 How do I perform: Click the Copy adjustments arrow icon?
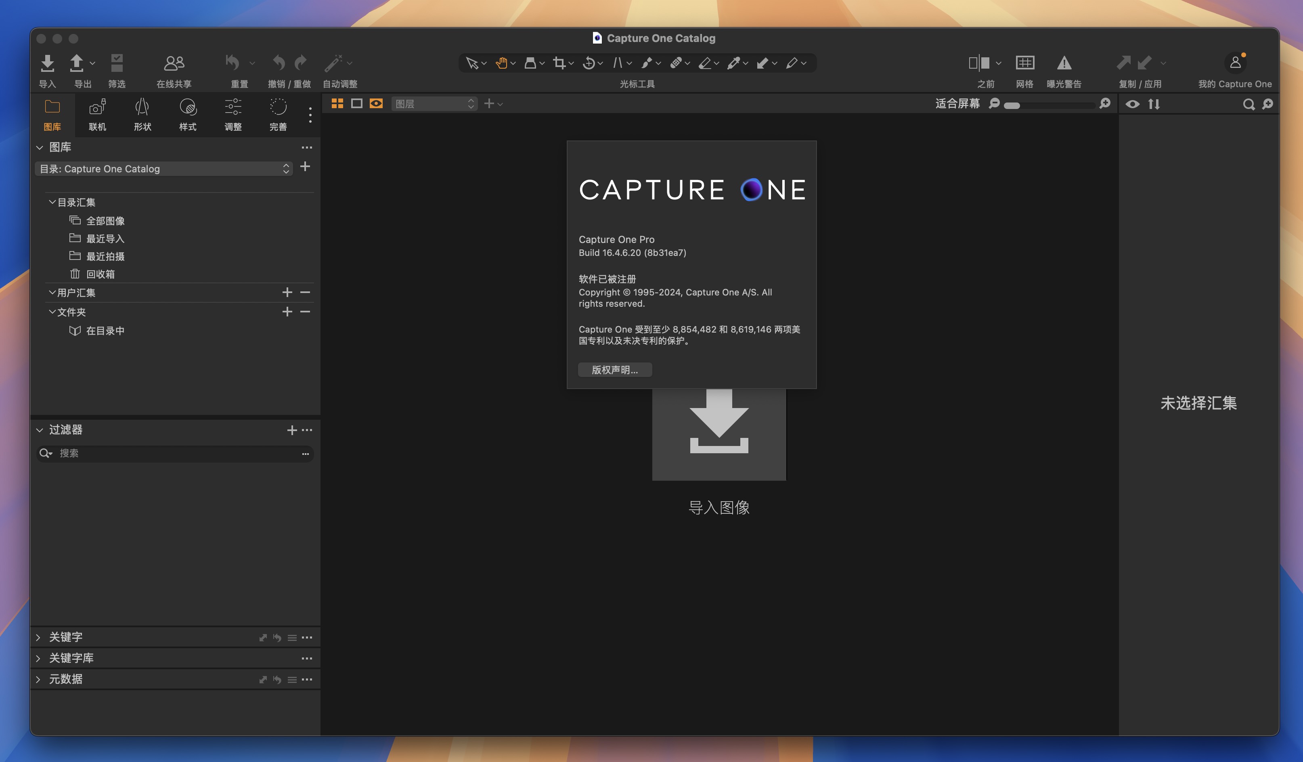(1123, 63)
